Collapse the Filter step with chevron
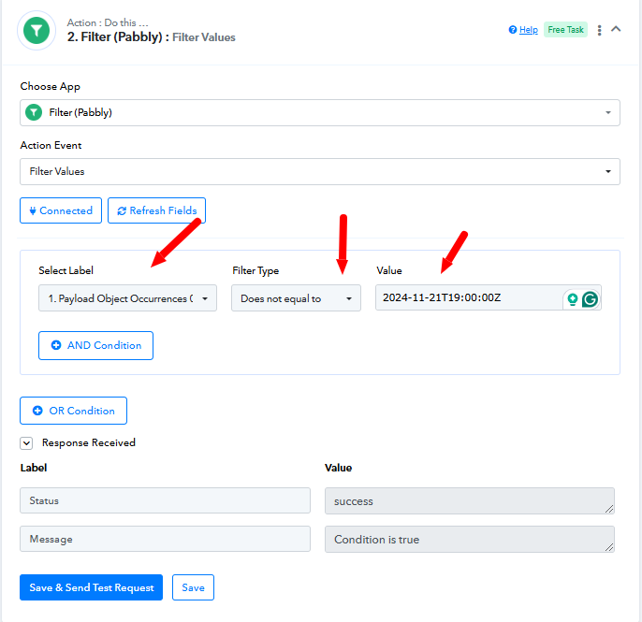The image size is (642, 622). 616,29
